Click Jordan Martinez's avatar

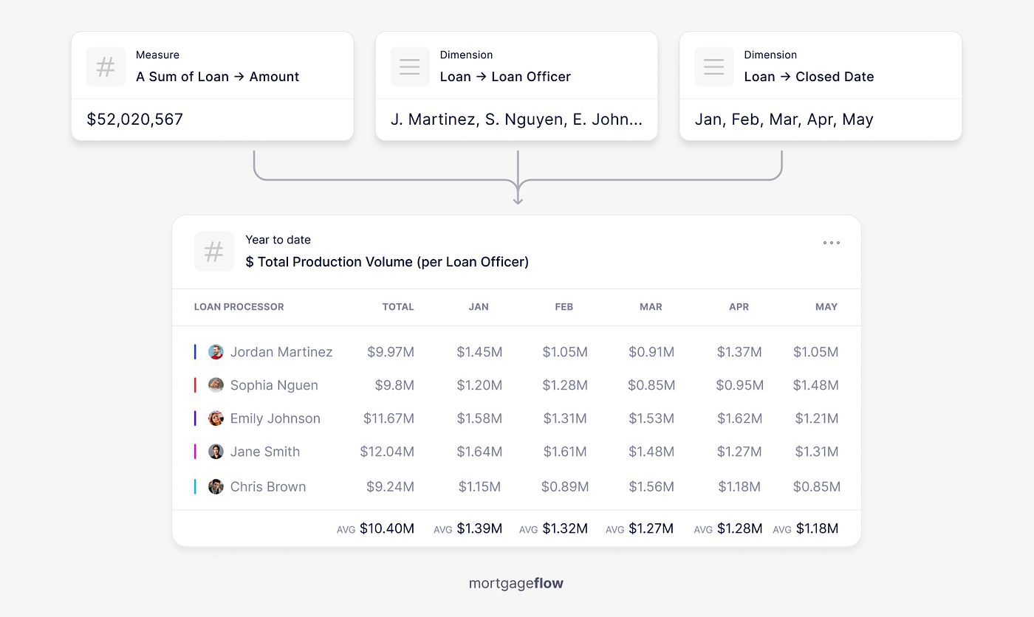pyautogui.click(x=216, y=352)
